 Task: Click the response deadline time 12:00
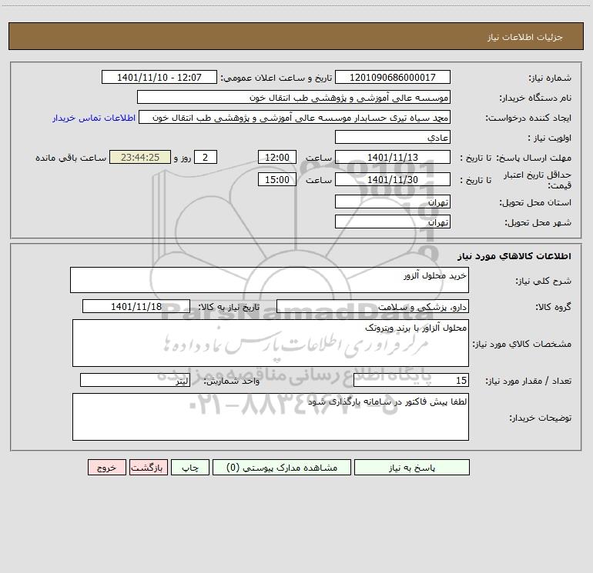click(276, 157)
